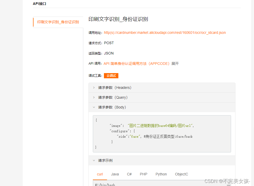The height and width of the screenshot is (186, 254).
Task: Click the API接口 section heading
Action: 39,4
